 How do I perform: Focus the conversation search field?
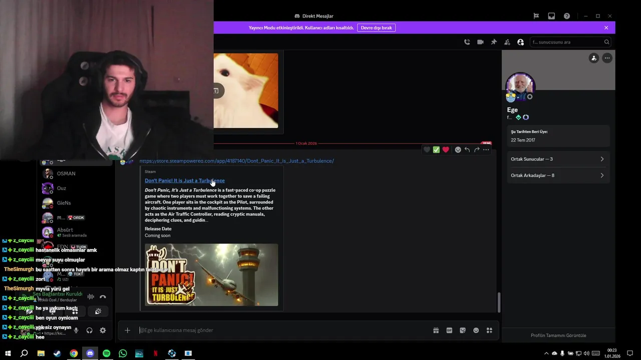(570, 42)
